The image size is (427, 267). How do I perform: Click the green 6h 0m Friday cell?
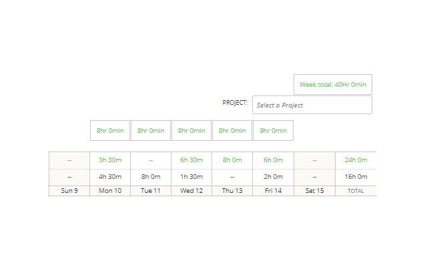(273, 160)
